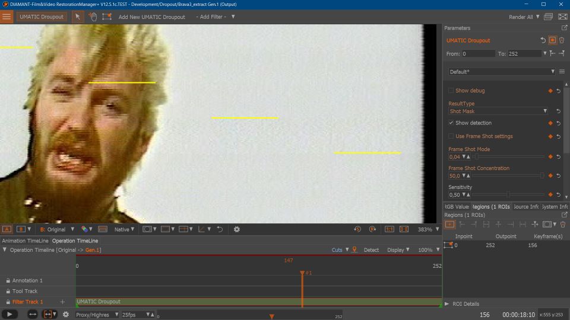Select viewer A button
This screenshot has width=570, height=320.
[7, 229]
